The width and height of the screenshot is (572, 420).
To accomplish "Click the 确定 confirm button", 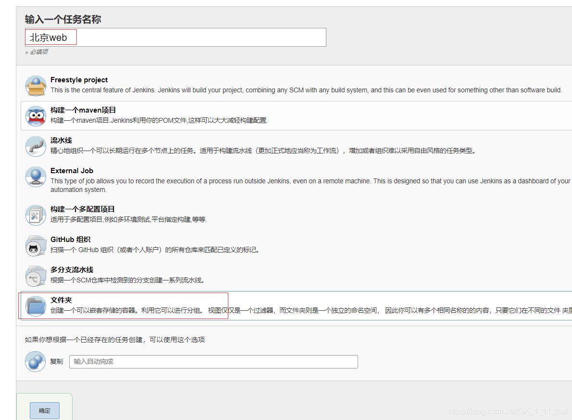I will [x=45, y=411].
